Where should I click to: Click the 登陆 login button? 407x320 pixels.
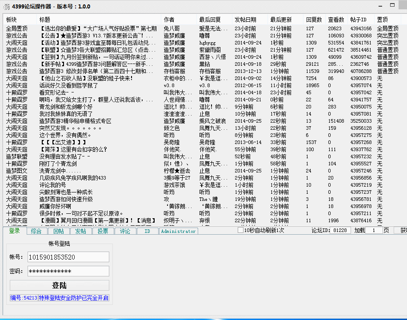[x=60, y=285]
